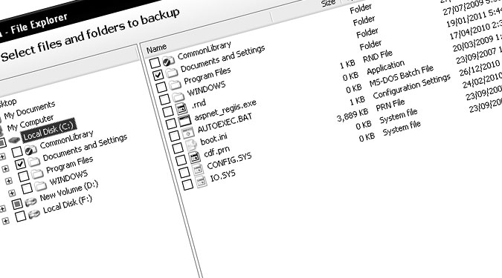Click the CONFIG.SYS file icon
Screen dimensions: 502x278
[x=198, y=170]
